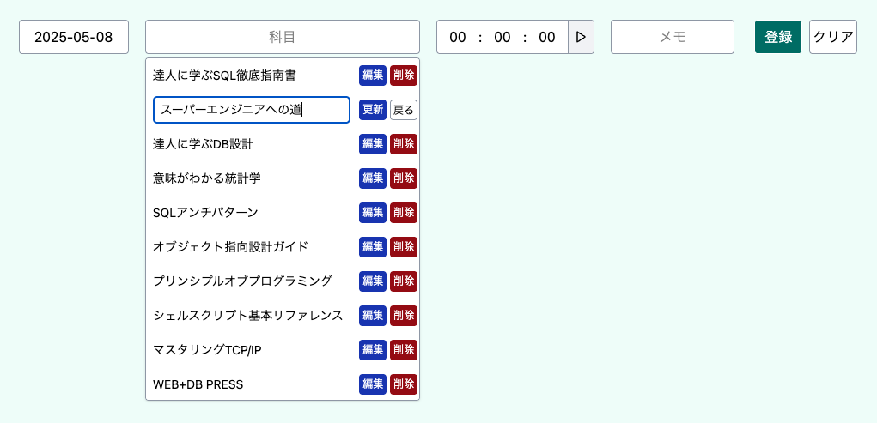Click the 登録 register button
The width and height of the screenshot is (877, 423).
[x=778, y=38]
